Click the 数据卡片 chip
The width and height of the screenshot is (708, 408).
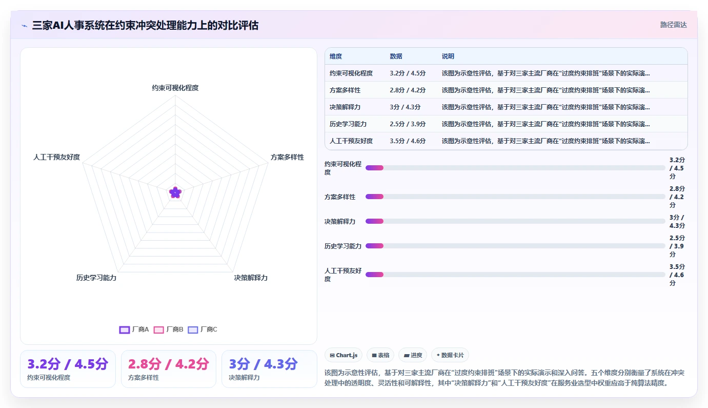click(450, 355)
